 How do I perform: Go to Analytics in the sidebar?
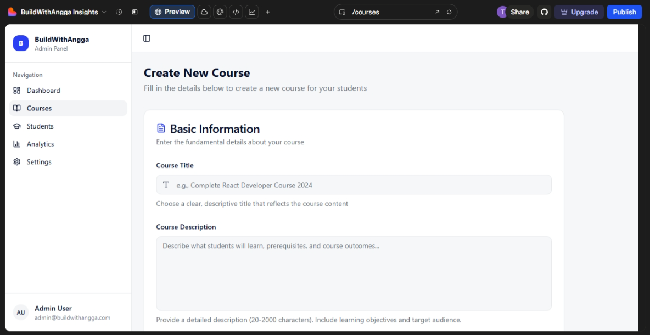(40, 144)
